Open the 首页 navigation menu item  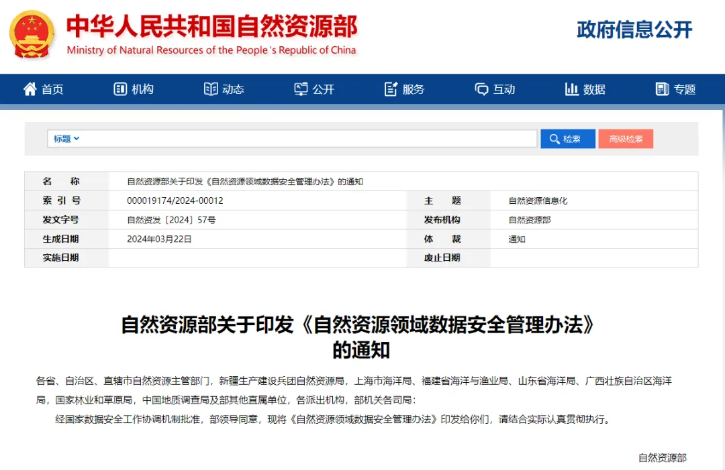[52, 89]
